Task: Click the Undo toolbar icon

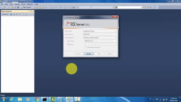Action: 56,7
